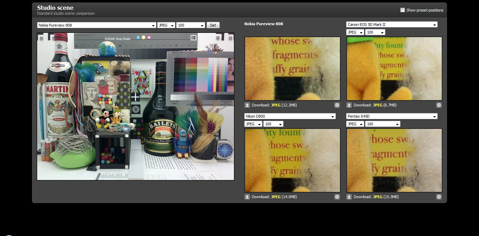Open the main ISO 100 dropdown beside Set
This screenshot has width=479, height=236.
point(191,25)
